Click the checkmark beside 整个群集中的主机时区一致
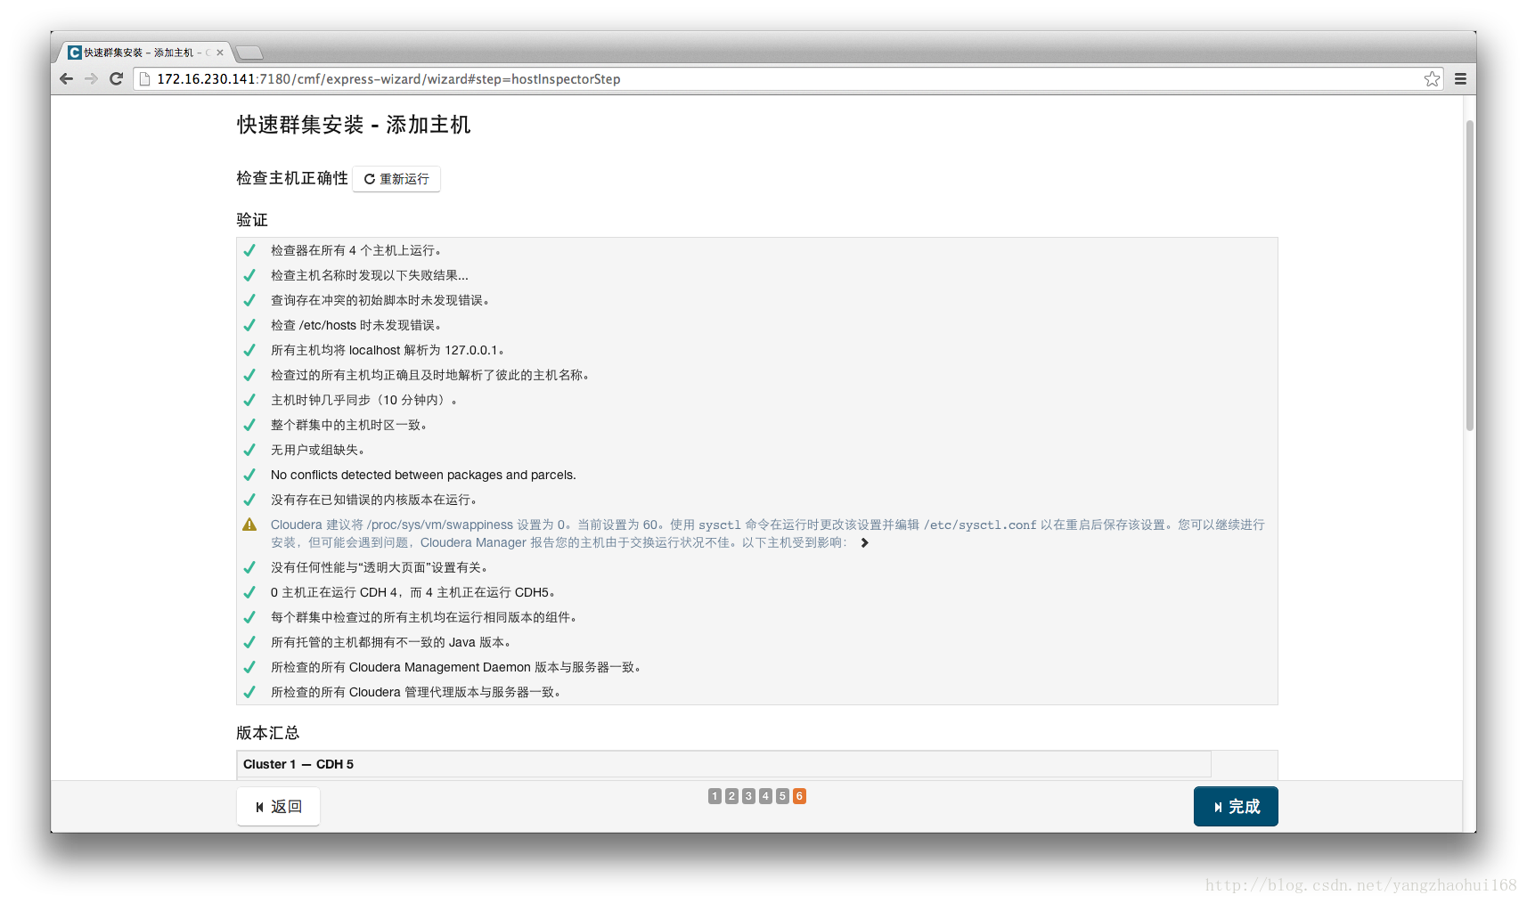The height and width of the screenshot is (903, 1527). tap(249, 425)
